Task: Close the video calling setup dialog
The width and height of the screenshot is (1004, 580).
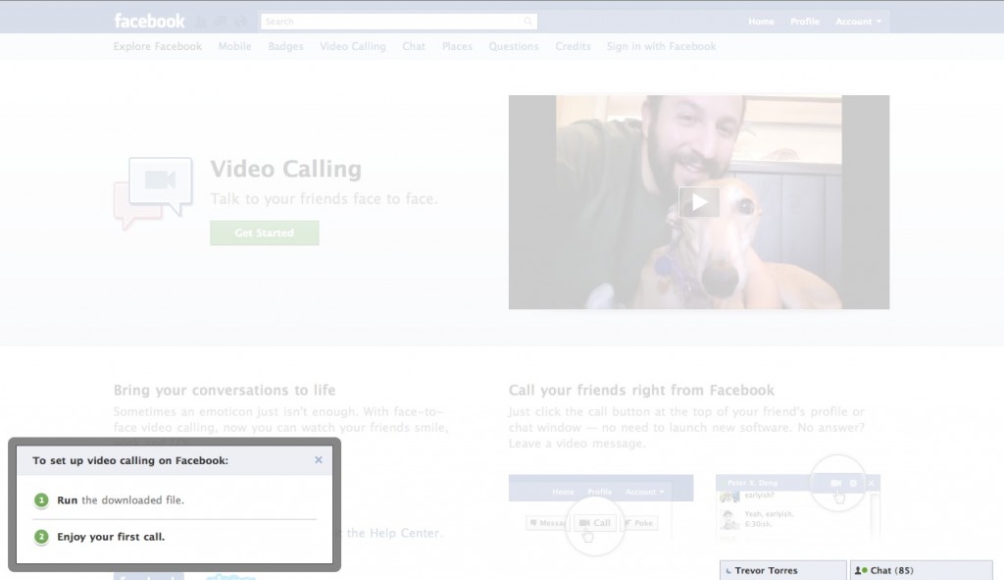Action: [319, 460]
